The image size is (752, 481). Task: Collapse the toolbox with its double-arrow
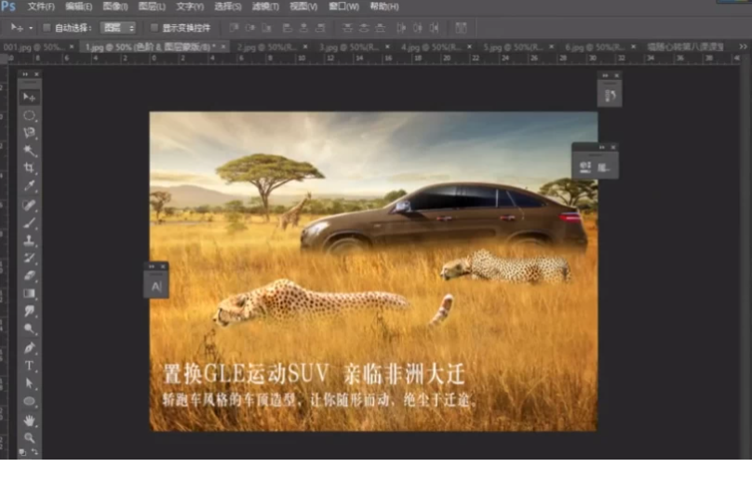pos(25,74)
